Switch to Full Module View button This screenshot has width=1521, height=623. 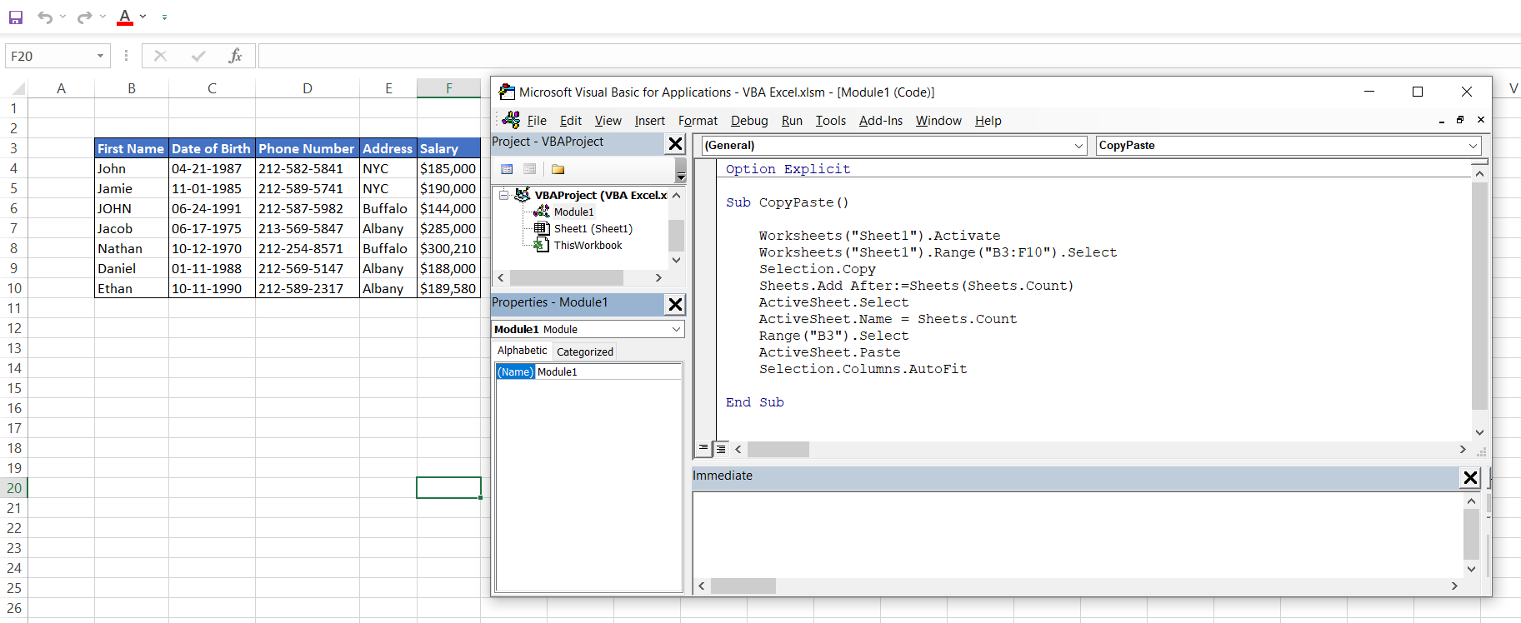pyautogui.click(x=721, y=449)
